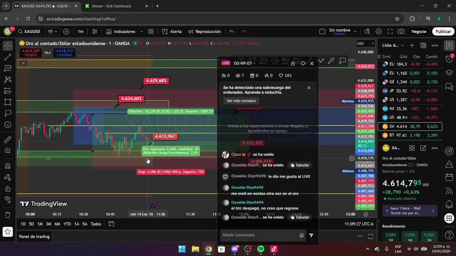The width and height of the screenshot is (456, 256).
Task: Click the COMPRAR price button
Action: (x=64, y=53)
